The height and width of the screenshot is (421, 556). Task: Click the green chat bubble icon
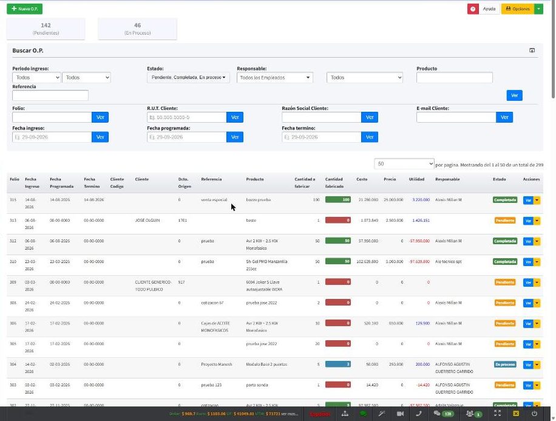(x=363, y=414)
